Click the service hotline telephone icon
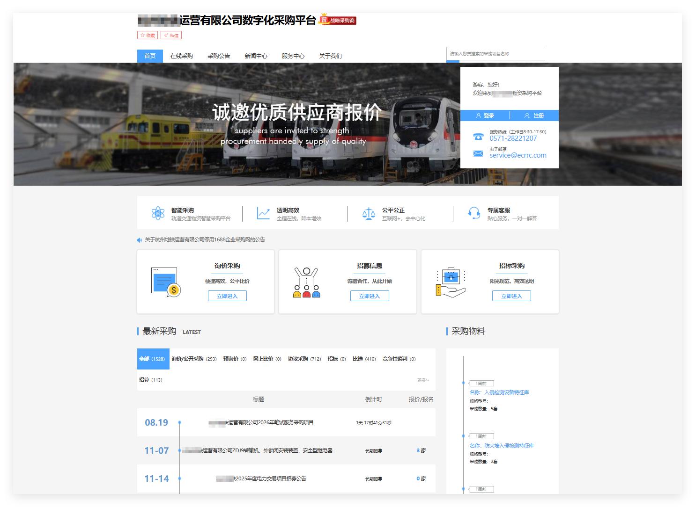The image size is (695, 507). tap(478, 137)
